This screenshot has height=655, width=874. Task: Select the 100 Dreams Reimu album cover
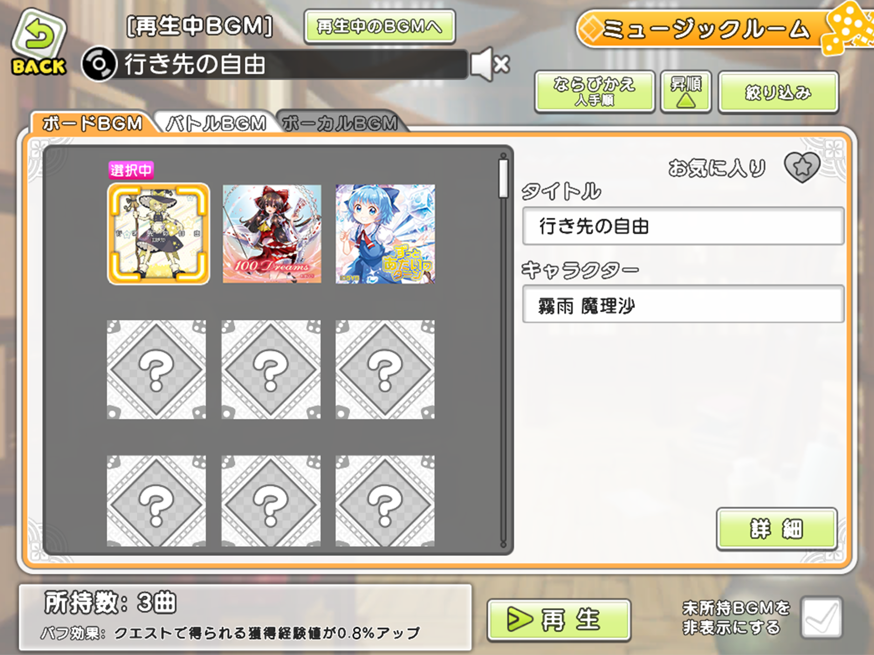click(272, 234)
